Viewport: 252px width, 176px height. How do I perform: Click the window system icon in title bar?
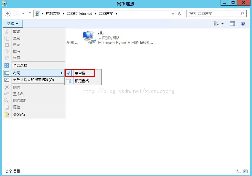pyautogui.click(x=5, y=3)
